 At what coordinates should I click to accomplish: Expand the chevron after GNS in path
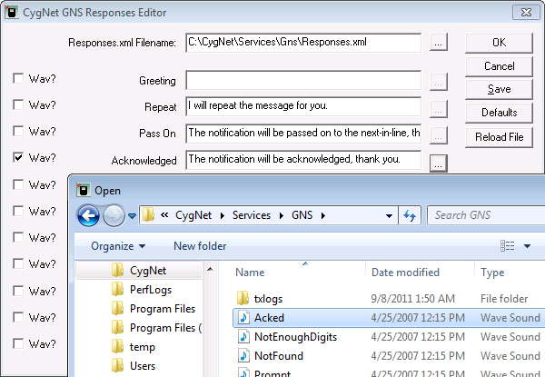click(x=323, y=216)
